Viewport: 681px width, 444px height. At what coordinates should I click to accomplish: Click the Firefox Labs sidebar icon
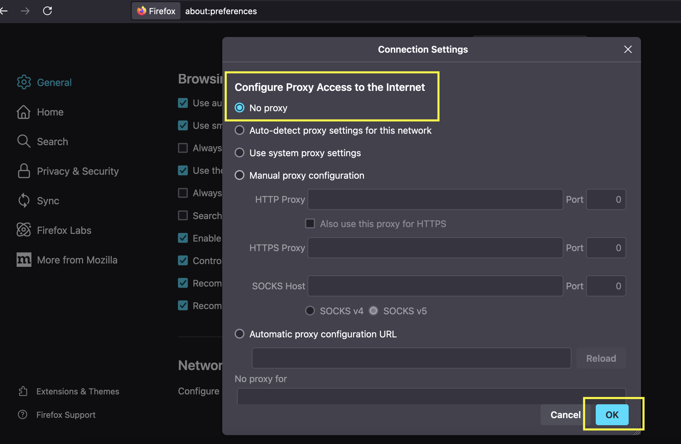23,230
